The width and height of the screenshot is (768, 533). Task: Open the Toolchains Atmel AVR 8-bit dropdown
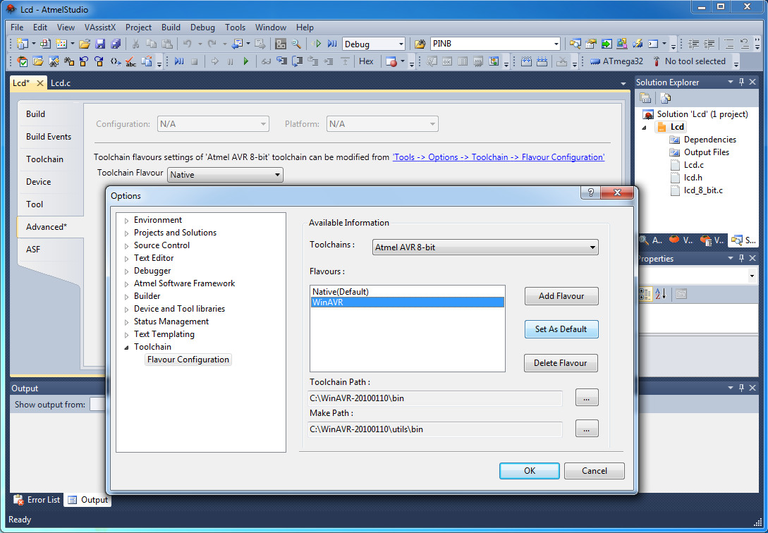[x=485, y=247]
